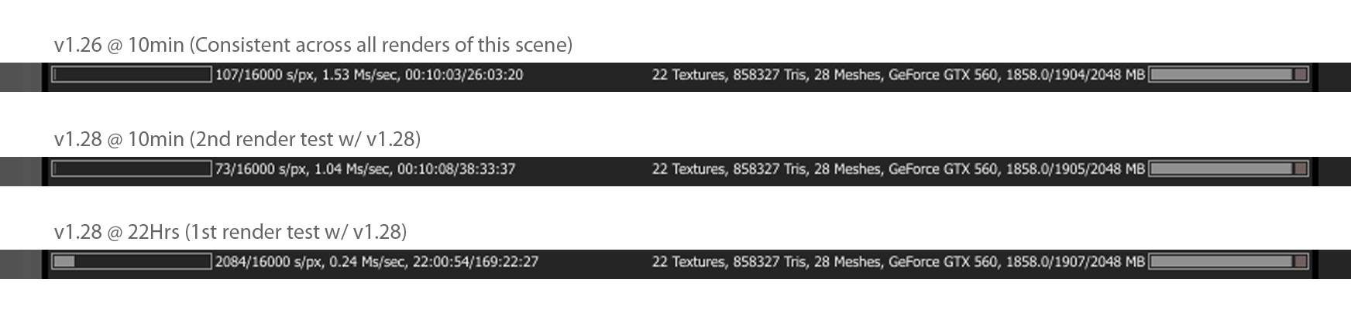Screen dimensions: 1351x320
Task: Select the 73/16000 s/px render stats text
Action: coord(365,169)
